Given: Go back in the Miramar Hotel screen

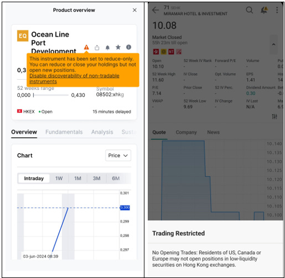Looking at the screenshot, I should 156,10.
